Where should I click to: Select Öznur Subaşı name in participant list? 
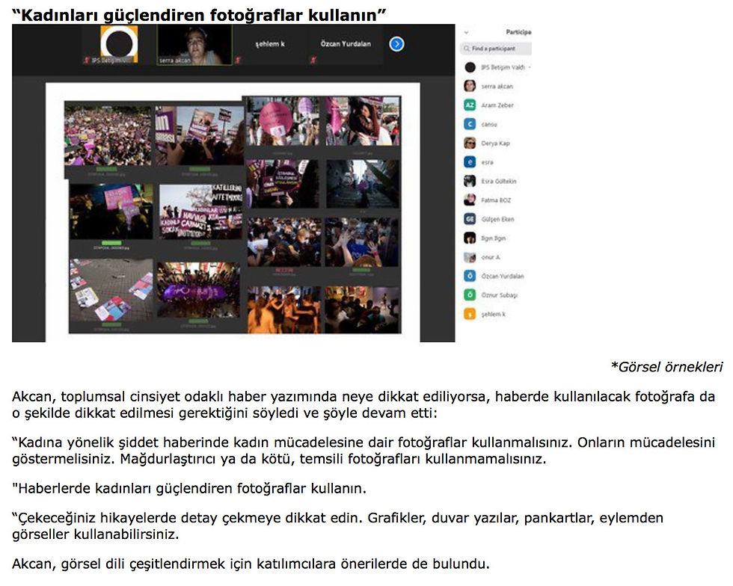[500, 295]
